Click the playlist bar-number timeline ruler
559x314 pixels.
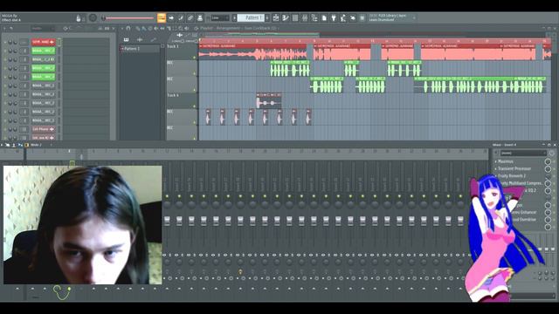pyautogui.click(x=375, y=41)
